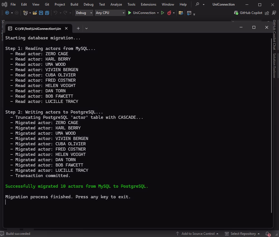Click the Save icon
Viewport: 279px width, 237px height.
click(x=41, y=13)
